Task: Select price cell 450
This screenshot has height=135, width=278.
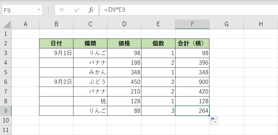Action: (124, 82)
